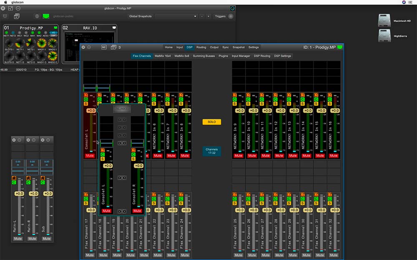Click orange edit icon on popup Console1 R

pyautogui.click(x=133, y=150)
